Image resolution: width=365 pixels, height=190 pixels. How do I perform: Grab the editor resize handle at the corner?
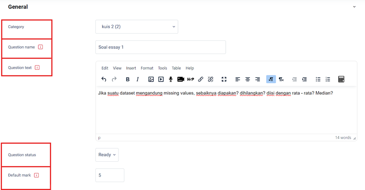(x=354, y=138)
